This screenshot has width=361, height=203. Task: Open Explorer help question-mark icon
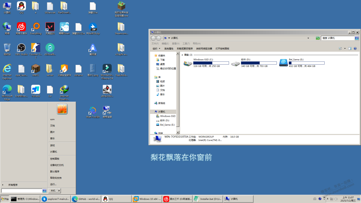pos(355,48)
